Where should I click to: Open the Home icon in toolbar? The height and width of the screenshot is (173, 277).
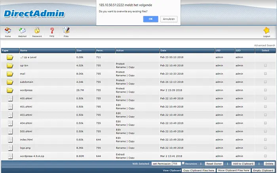point(8,30)
